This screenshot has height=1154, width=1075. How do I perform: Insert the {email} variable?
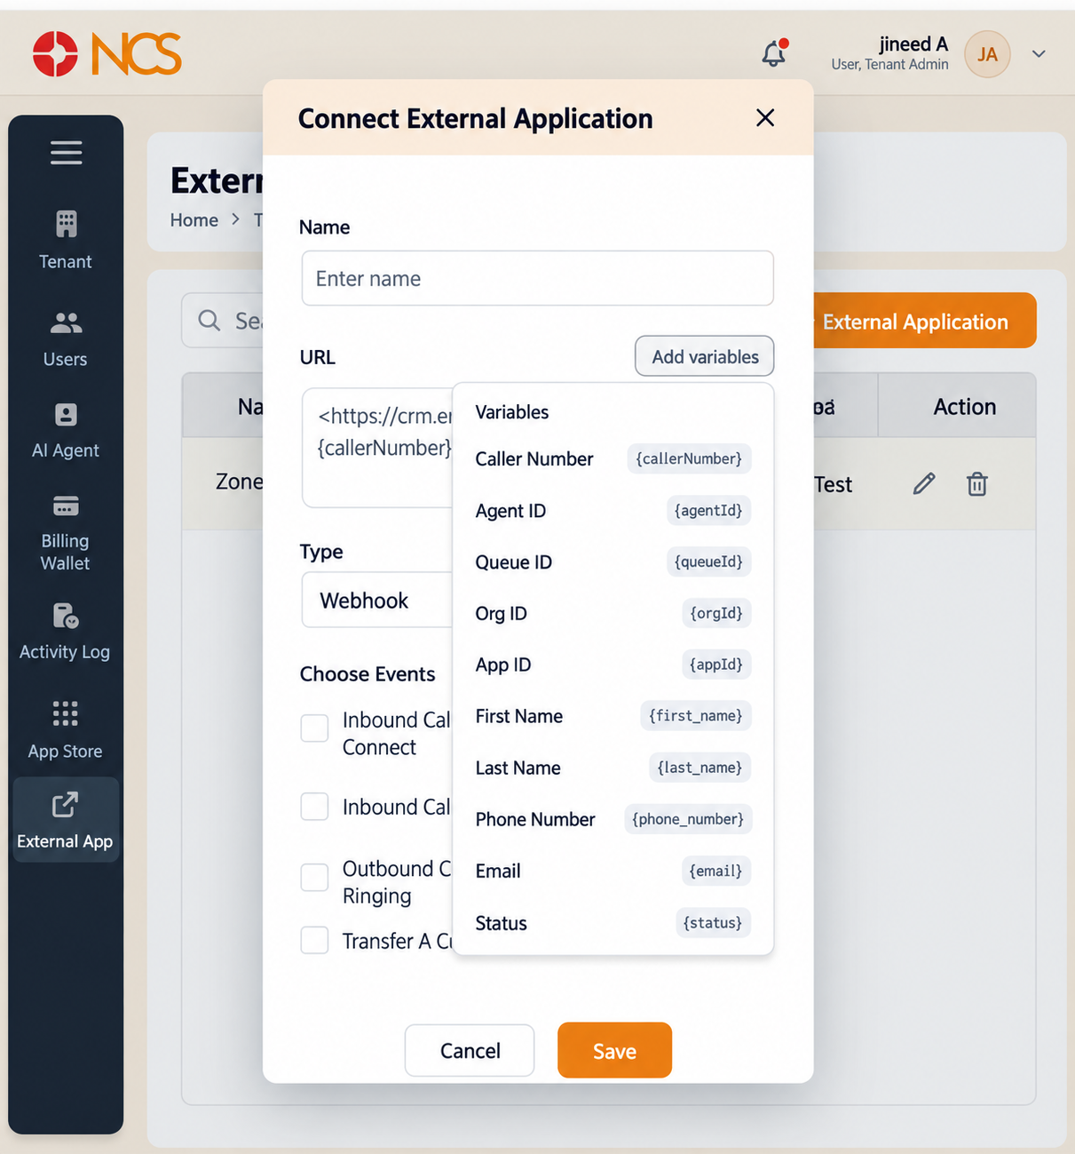tap(716, 871)
